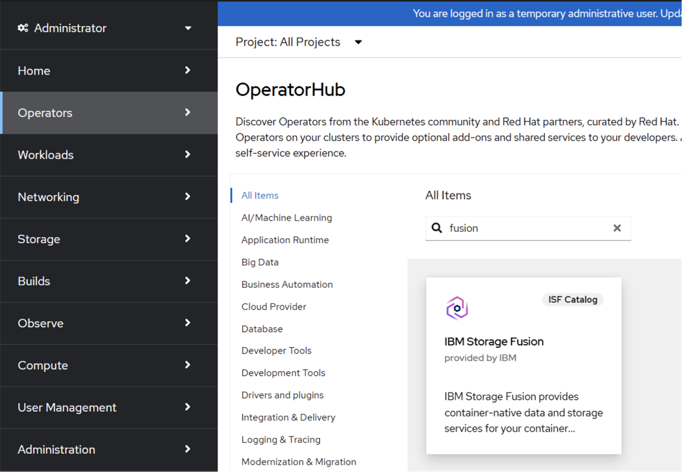Open the Administrator perspective dropdown arrow
682x472 pixels.
coord(188,28)
